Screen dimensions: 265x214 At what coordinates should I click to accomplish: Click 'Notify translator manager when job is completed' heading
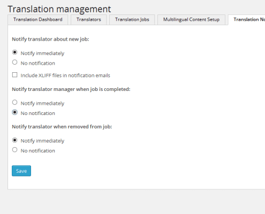point(71,89)
